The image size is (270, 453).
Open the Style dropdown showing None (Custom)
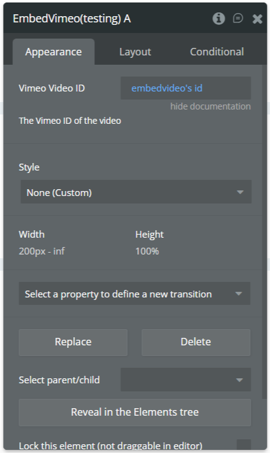136,192
